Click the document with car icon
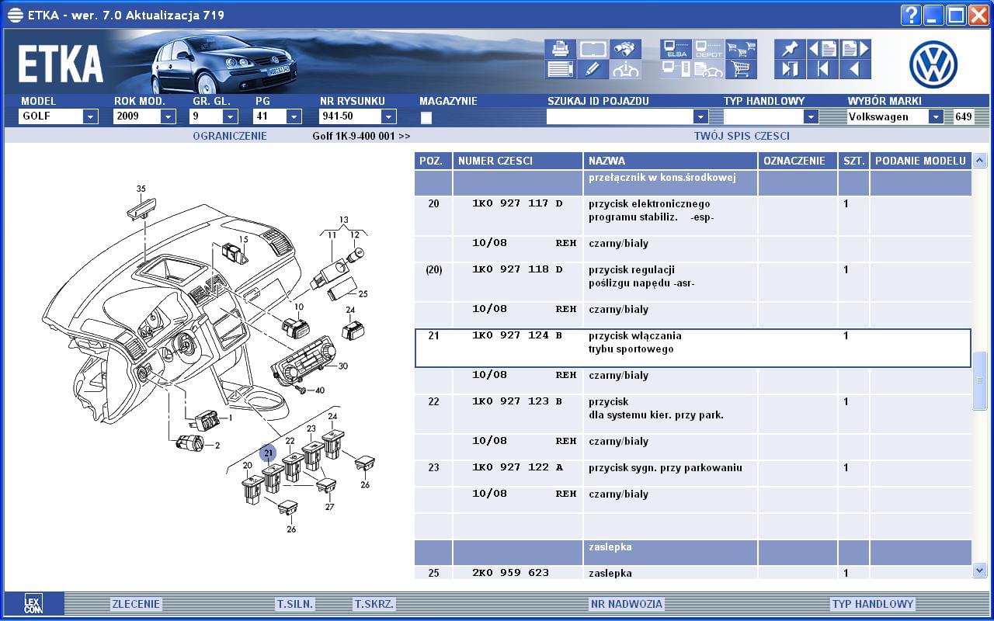The width and height of the screenshot is (994, 621). pos(708,69)
